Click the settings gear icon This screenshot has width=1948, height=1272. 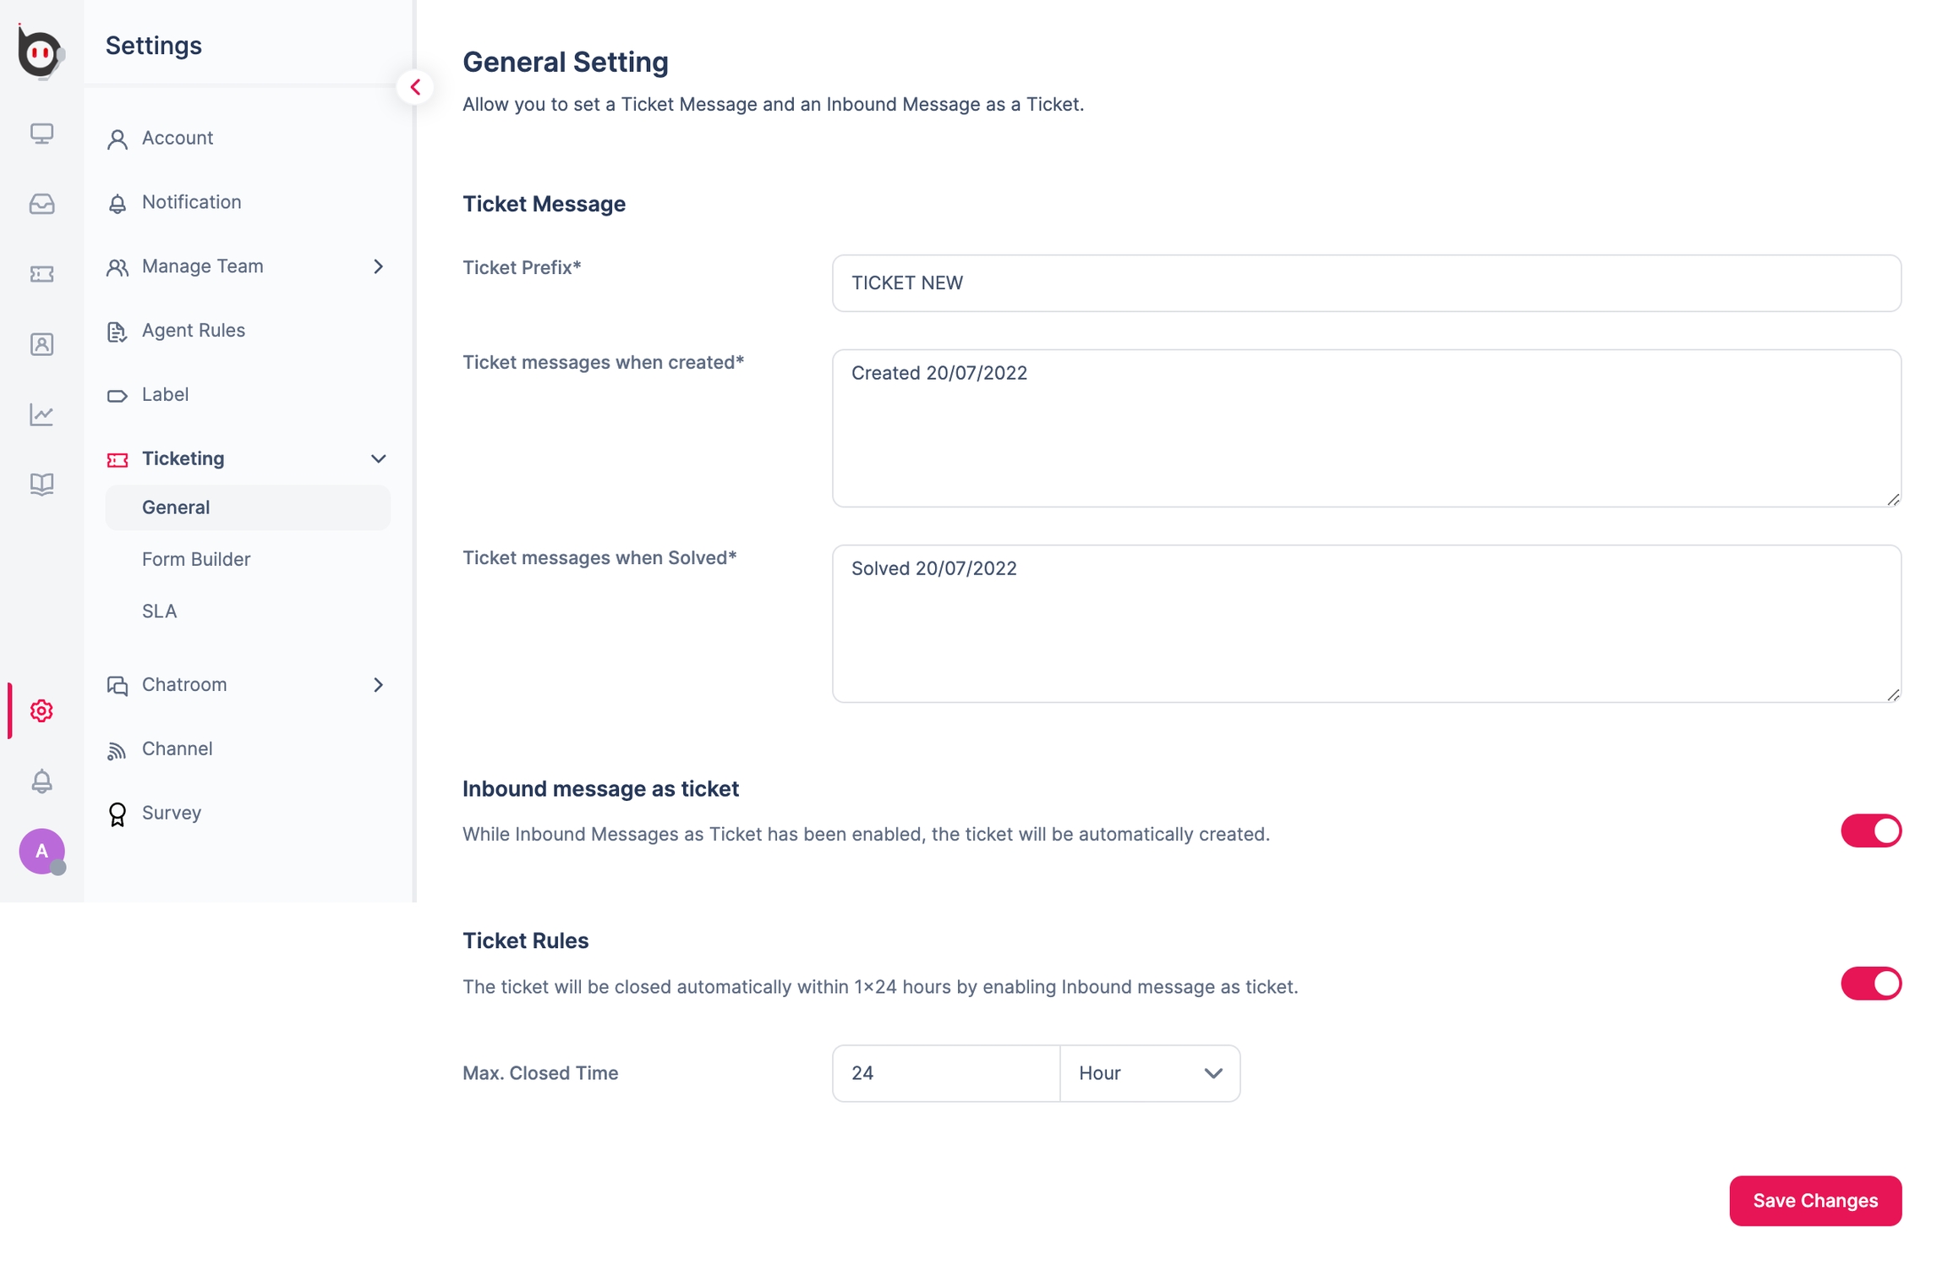pos(41,710)
